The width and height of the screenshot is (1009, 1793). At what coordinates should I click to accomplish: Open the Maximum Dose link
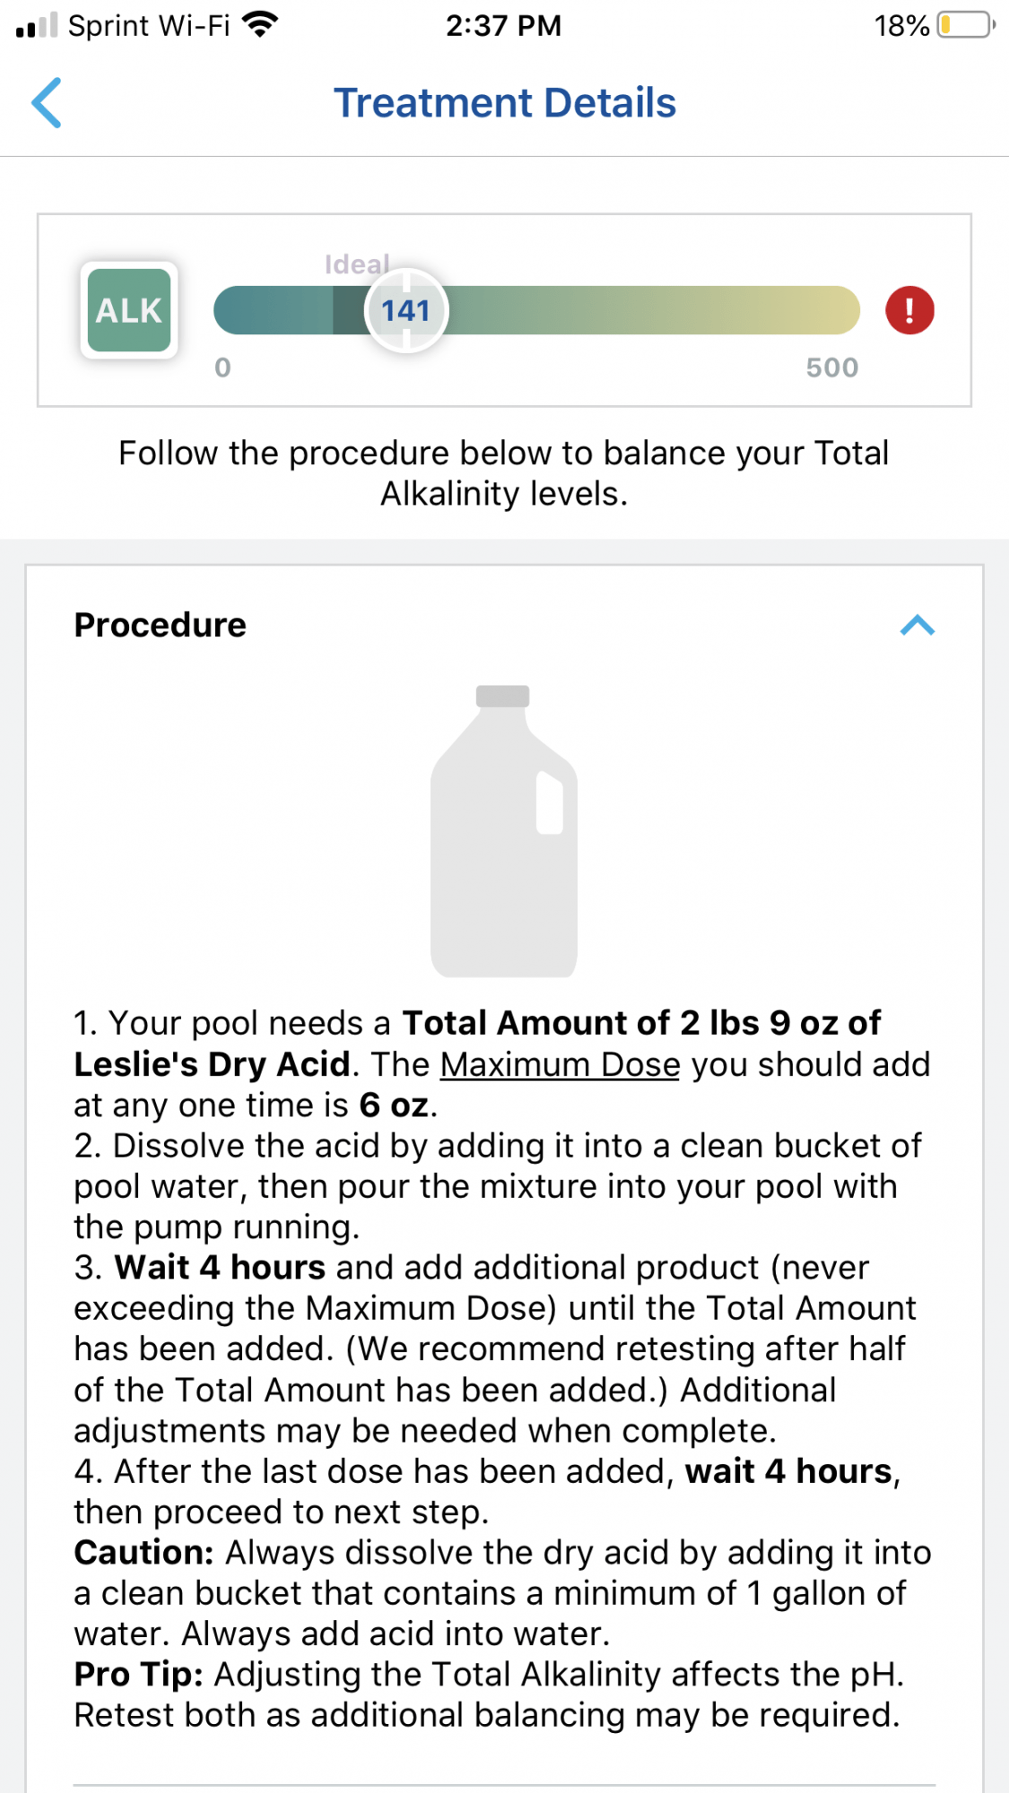(x=561, y=1064)
